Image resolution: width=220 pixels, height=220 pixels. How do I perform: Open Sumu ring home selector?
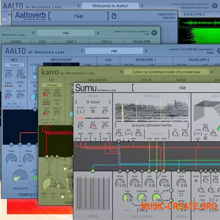202,200
